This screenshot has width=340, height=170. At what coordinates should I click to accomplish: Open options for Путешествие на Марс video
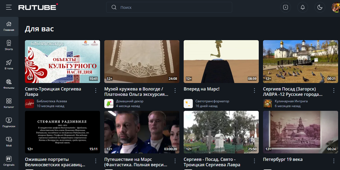point(175,161)
